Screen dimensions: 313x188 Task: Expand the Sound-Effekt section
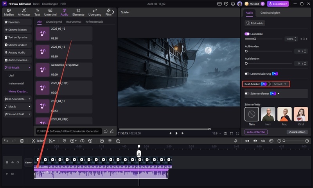[29, 114]
